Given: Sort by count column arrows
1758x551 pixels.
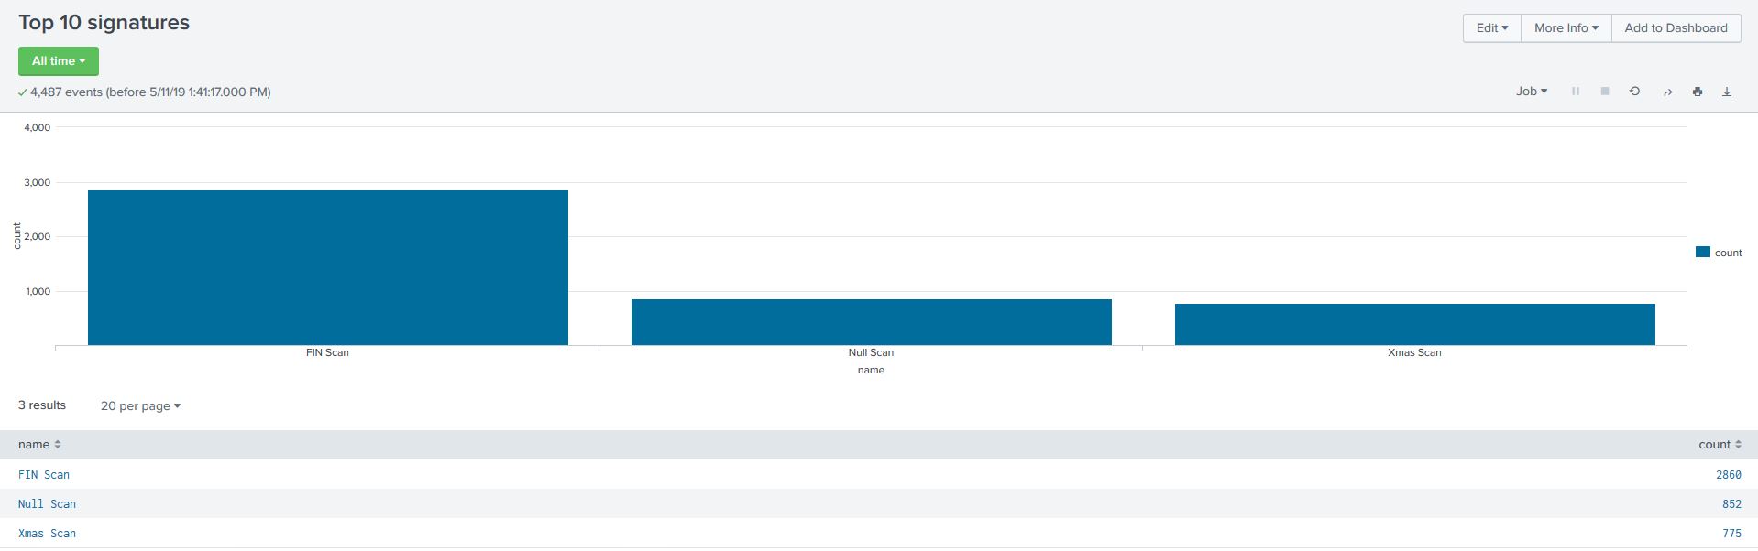Looking at the screenshot, I should 1738,445.
